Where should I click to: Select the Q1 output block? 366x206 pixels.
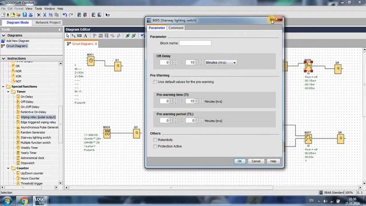[118, 66]
